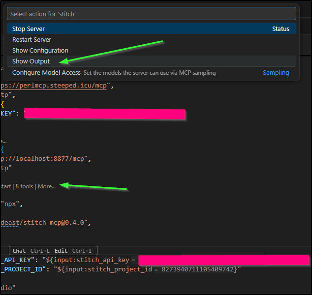Select the Restart Server action
Image resolution: width=312 pixels, height=295 pixels.
click(31, 40)
